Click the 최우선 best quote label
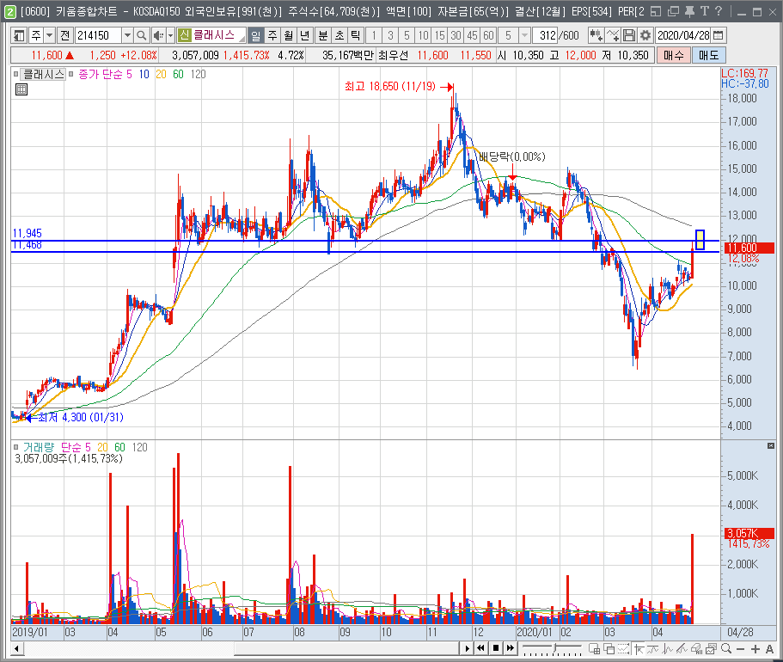The width and height of the screenshot is (783, 662). [x=393, y=56]
